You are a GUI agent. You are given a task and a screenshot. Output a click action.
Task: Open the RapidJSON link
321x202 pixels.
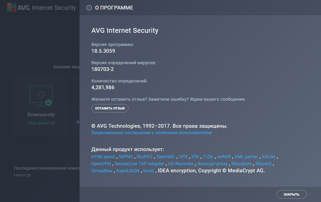pyautogui.click(x=127, y=171)
